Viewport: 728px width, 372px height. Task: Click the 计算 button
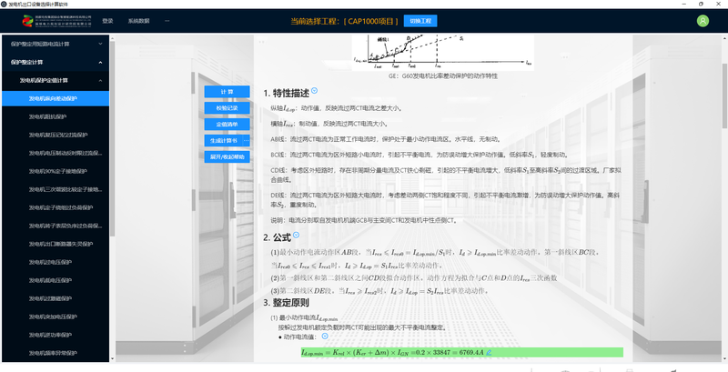pos(227,92)
